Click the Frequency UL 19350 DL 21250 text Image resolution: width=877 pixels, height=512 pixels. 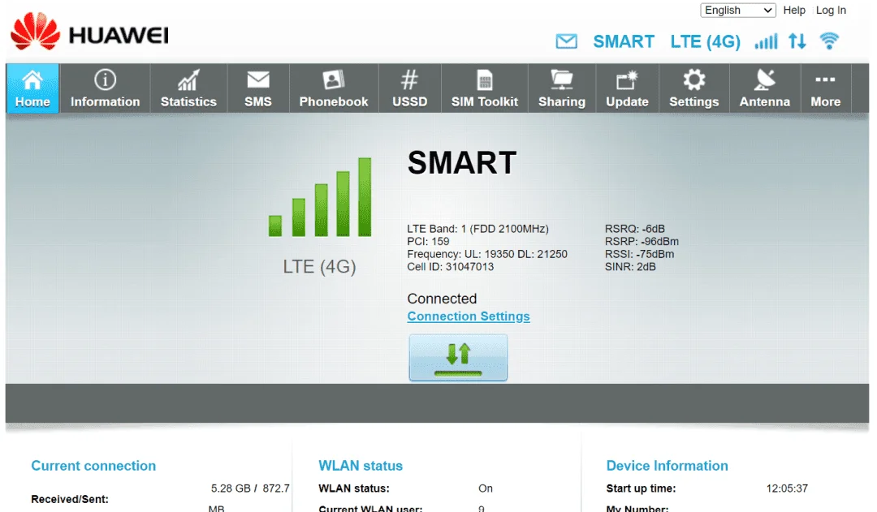487,254
